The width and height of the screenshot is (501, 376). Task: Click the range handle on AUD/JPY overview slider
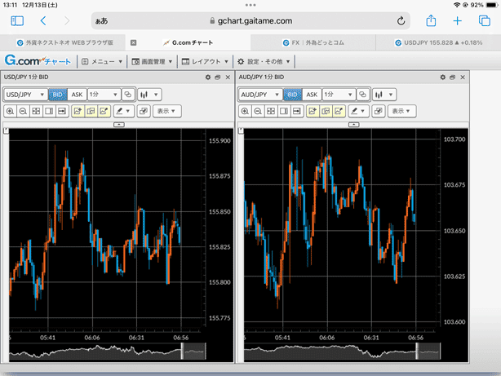(x=419, y=351)
